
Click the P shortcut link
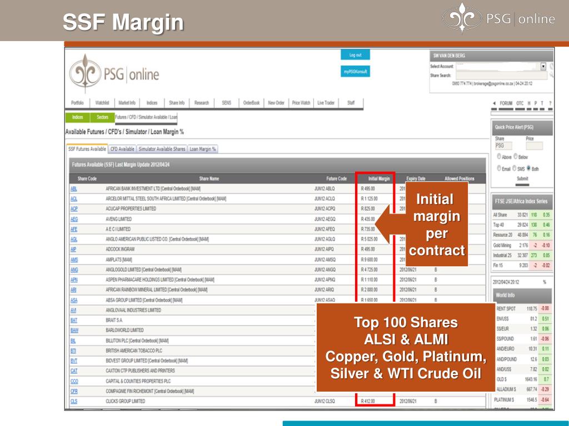pyautogui.click(x=536, y=104)
